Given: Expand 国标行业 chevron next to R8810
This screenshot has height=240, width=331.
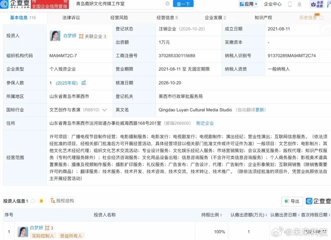Looking at the screenshot, I should click(104, 110).
